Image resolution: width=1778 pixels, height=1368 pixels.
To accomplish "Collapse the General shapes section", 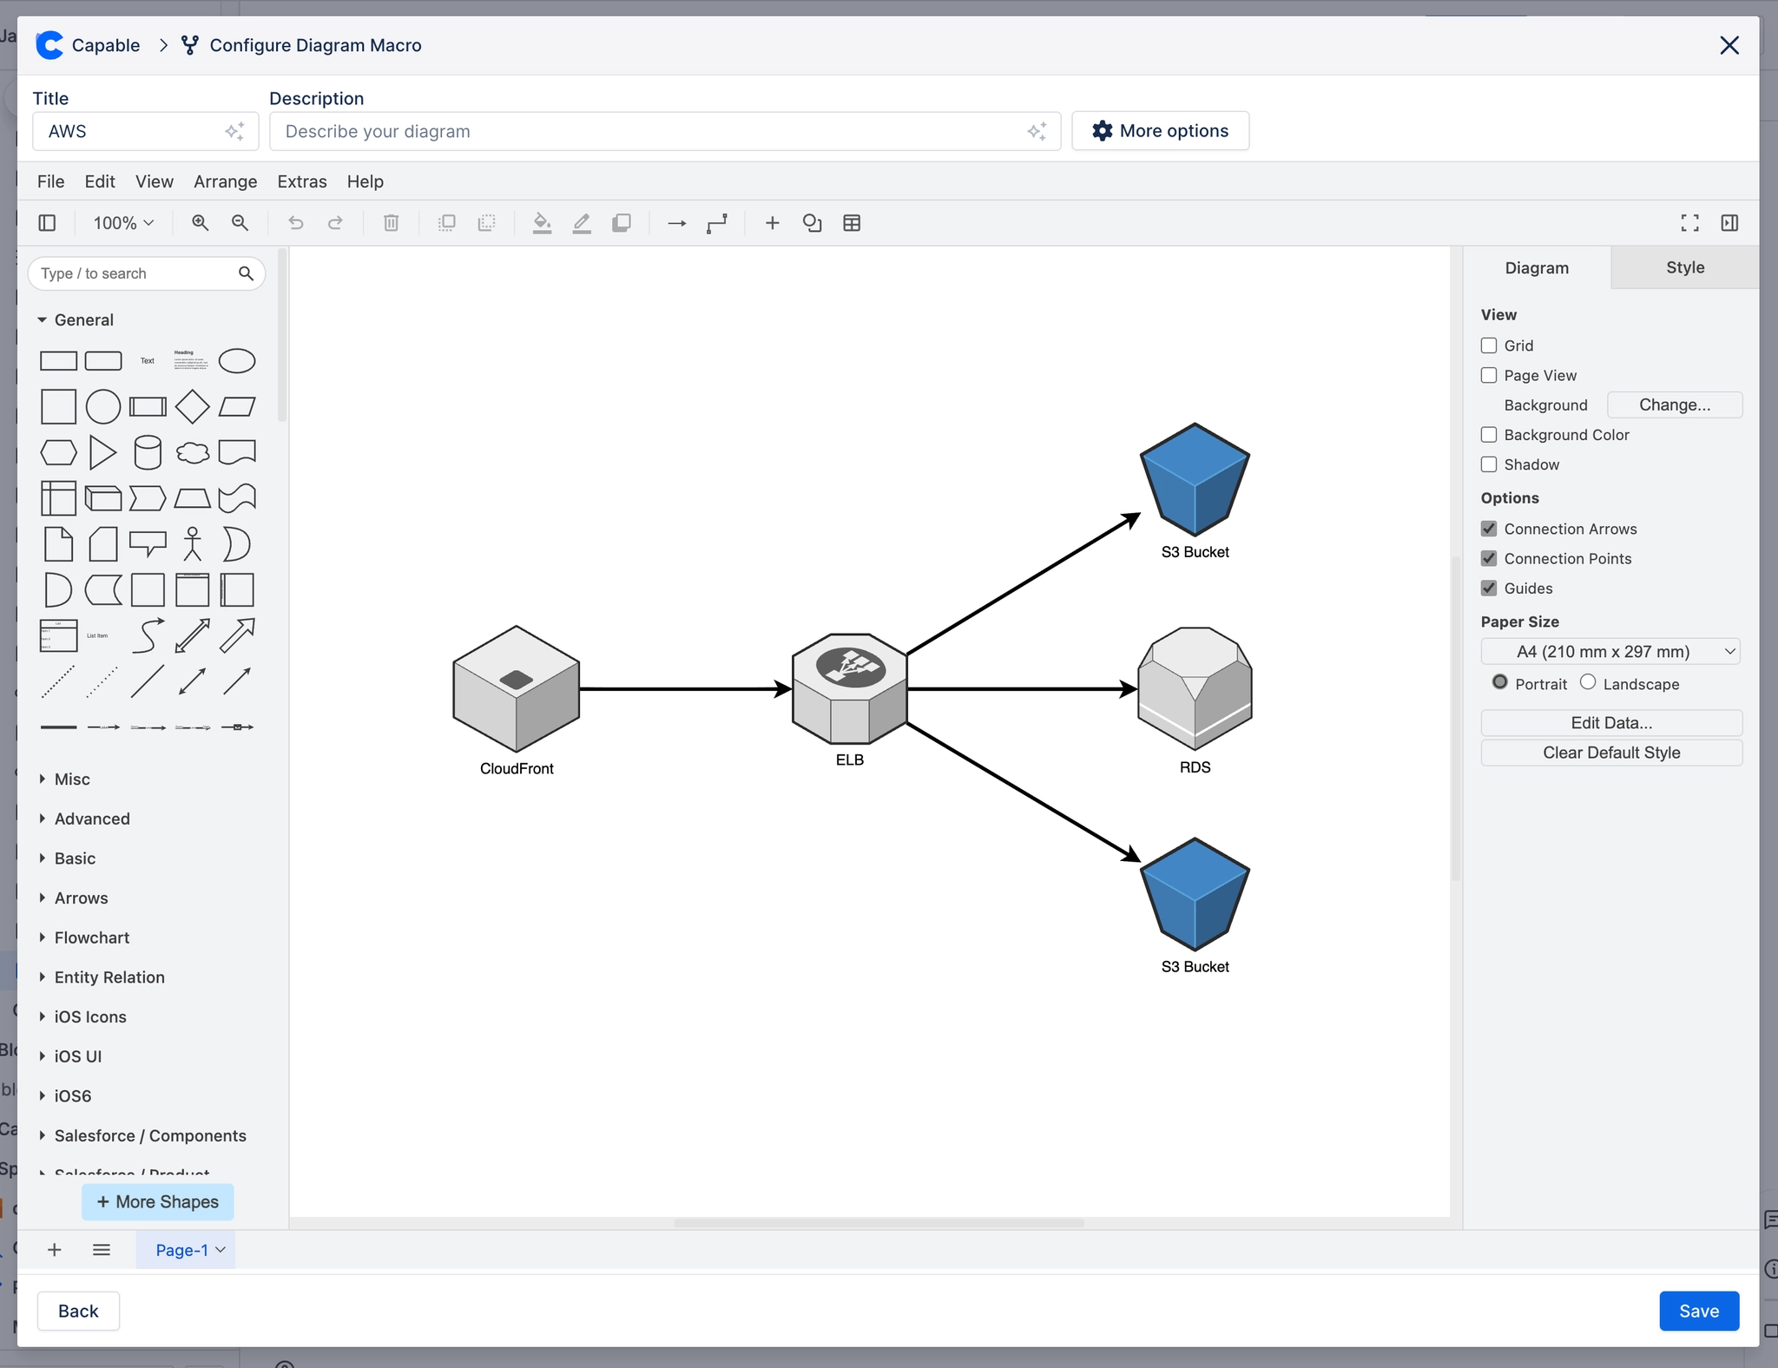I will [x=82, y=319].
